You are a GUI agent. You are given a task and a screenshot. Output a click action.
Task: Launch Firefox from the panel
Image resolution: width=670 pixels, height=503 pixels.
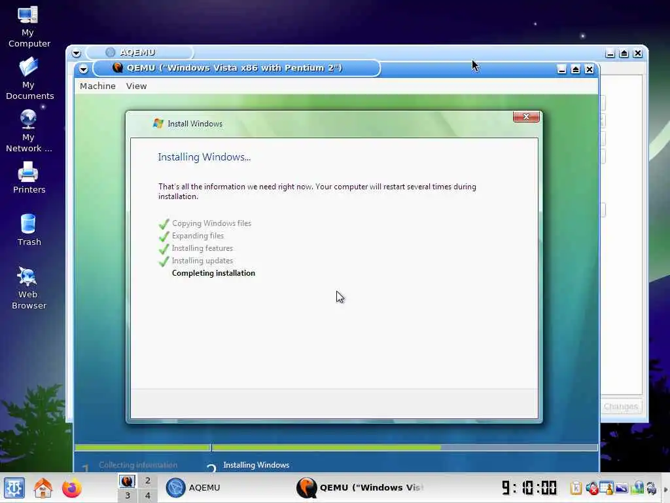tap(71, 487)
